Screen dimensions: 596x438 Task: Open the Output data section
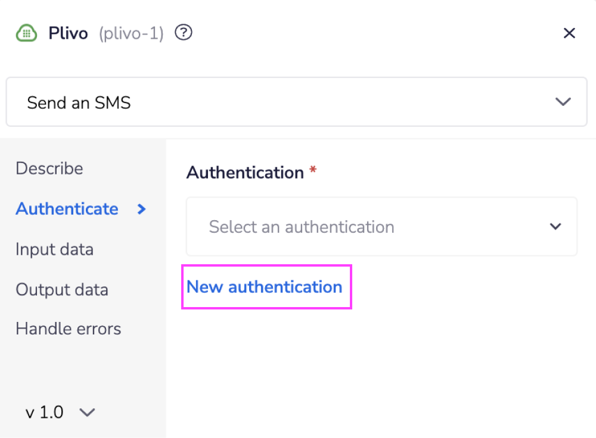tap(62, 290)
